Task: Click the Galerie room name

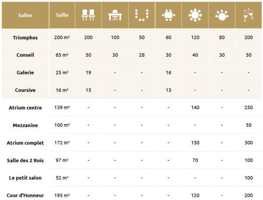Action: pos(25,72)
